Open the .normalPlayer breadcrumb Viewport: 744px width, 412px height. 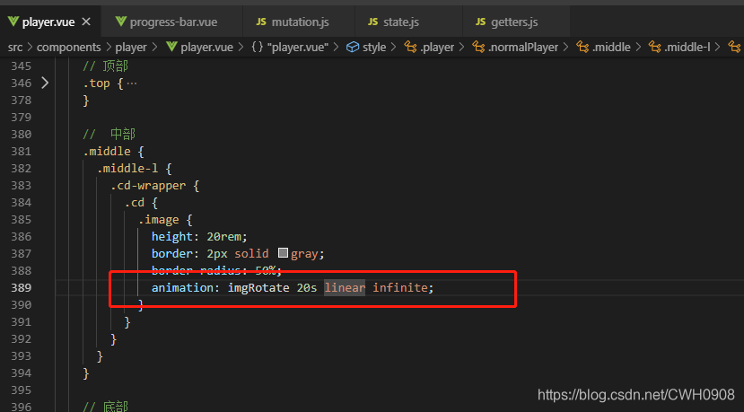(523, 48)
